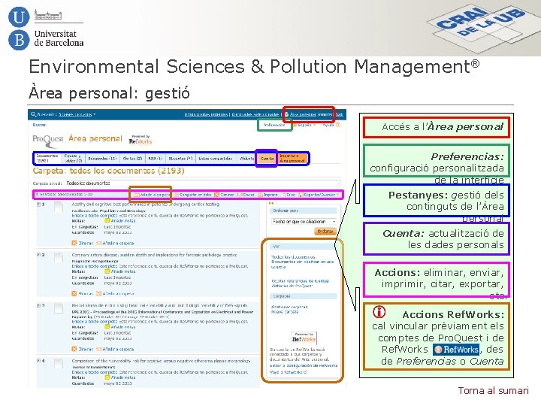This screenshot has height=406, width=541.
Task: Click Eliminar X icon under document 1
Action: (x=74, y=243)
